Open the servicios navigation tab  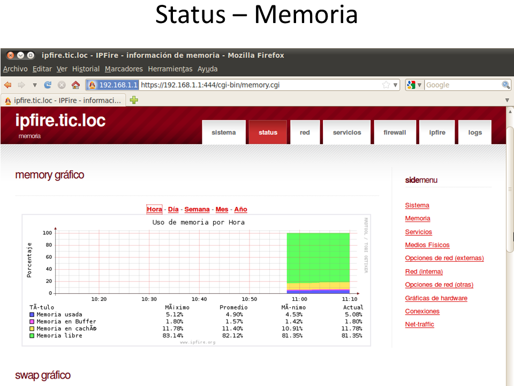coord(347,132)
